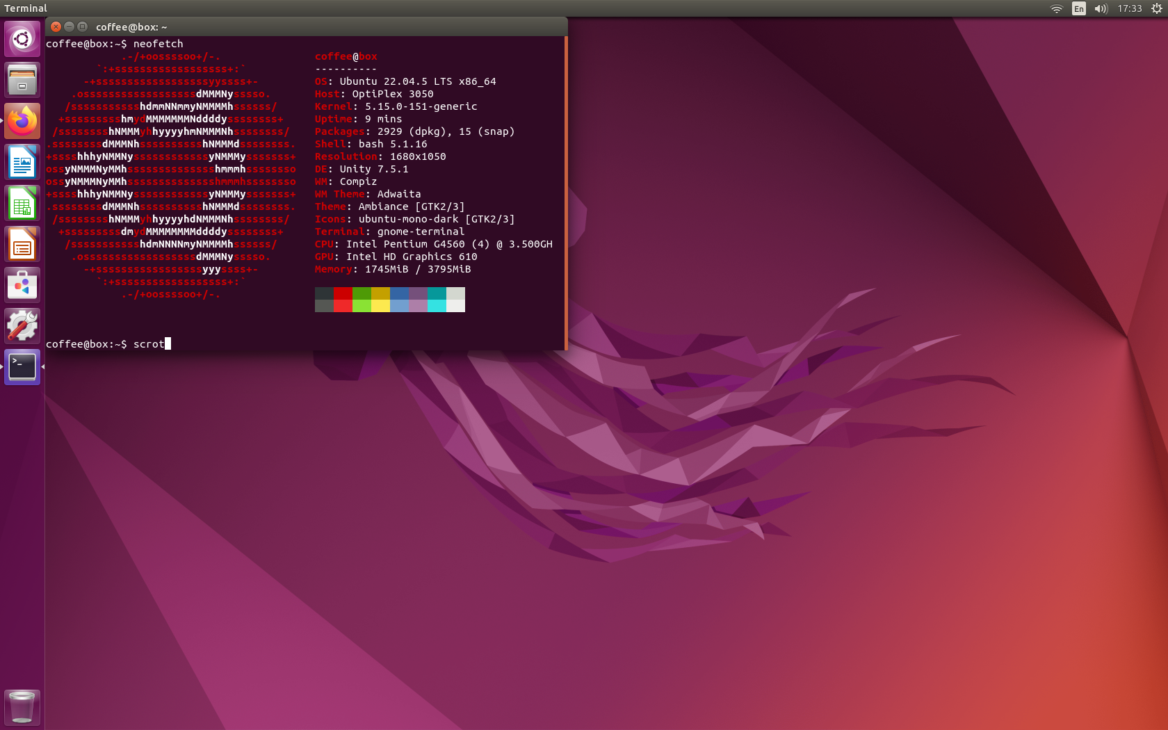Click the 'Icons: ubuntu-mono-dark' line
The width and height of the screenshot is (1168, 730).
(x=414, y=219)
